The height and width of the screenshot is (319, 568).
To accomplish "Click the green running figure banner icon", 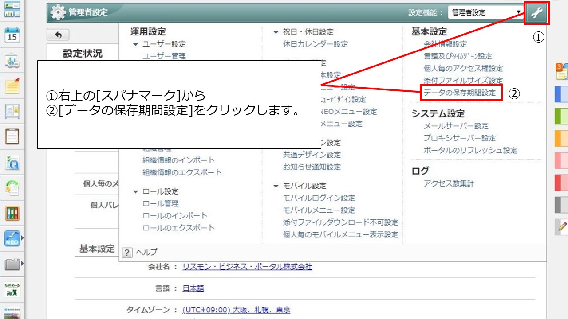I will point(12,289).
